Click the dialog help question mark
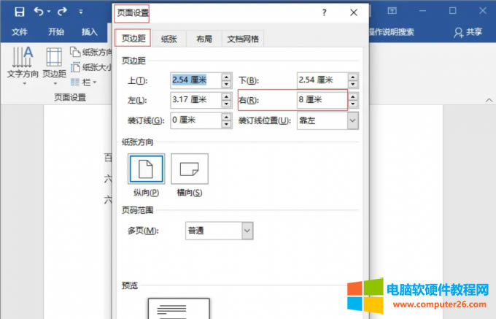This screenshot has height=319, width=496. click(325, 12)
